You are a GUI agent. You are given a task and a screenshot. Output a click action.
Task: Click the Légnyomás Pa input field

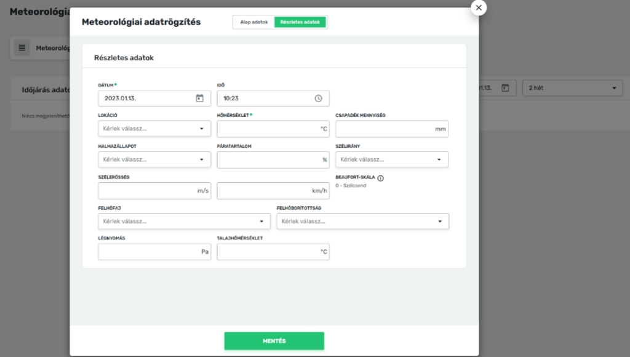point(148,252)
